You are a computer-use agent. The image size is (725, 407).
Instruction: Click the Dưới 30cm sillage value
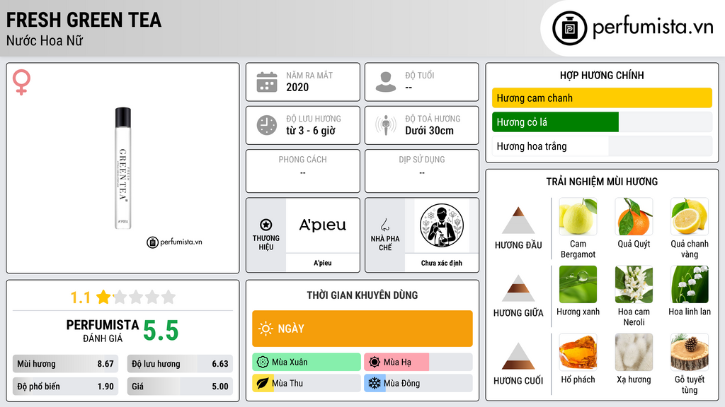point(429,131)
